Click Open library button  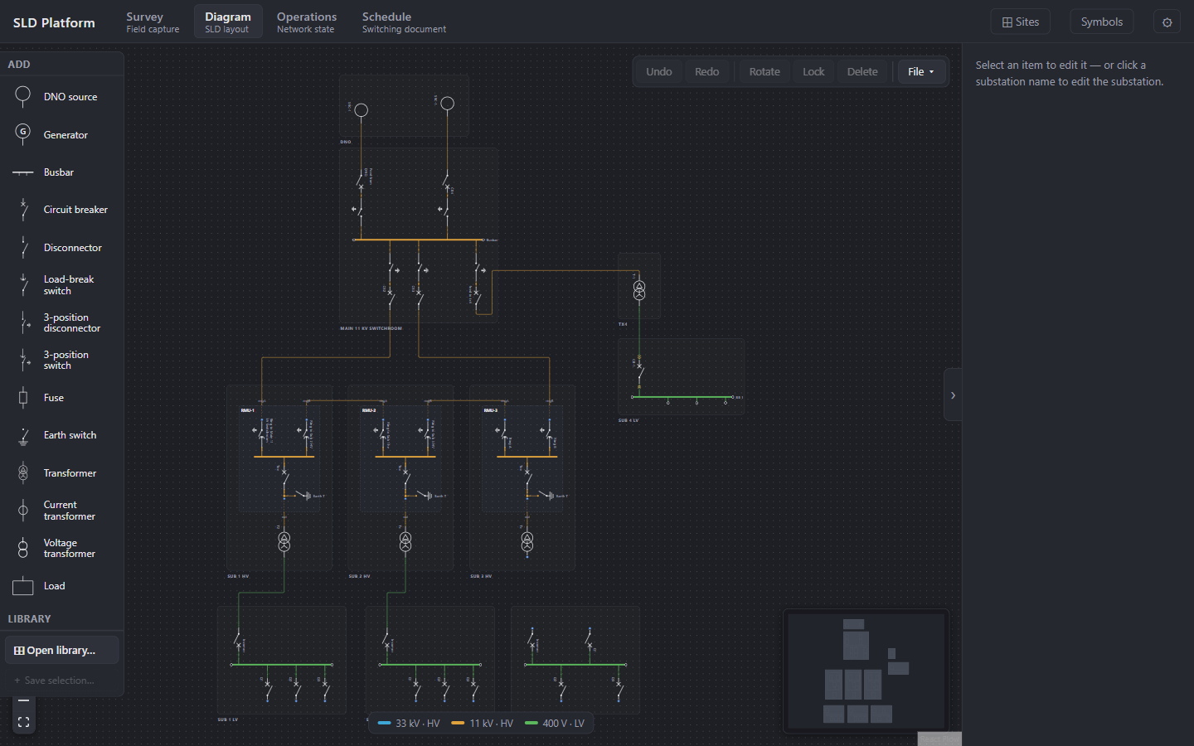(62, 651)
